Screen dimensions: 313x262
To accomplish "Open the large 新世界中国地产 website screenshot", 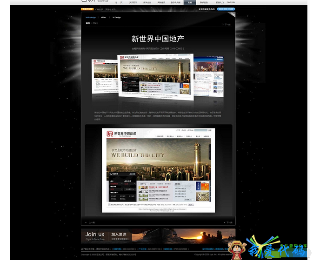I will (x=158, y=170).
